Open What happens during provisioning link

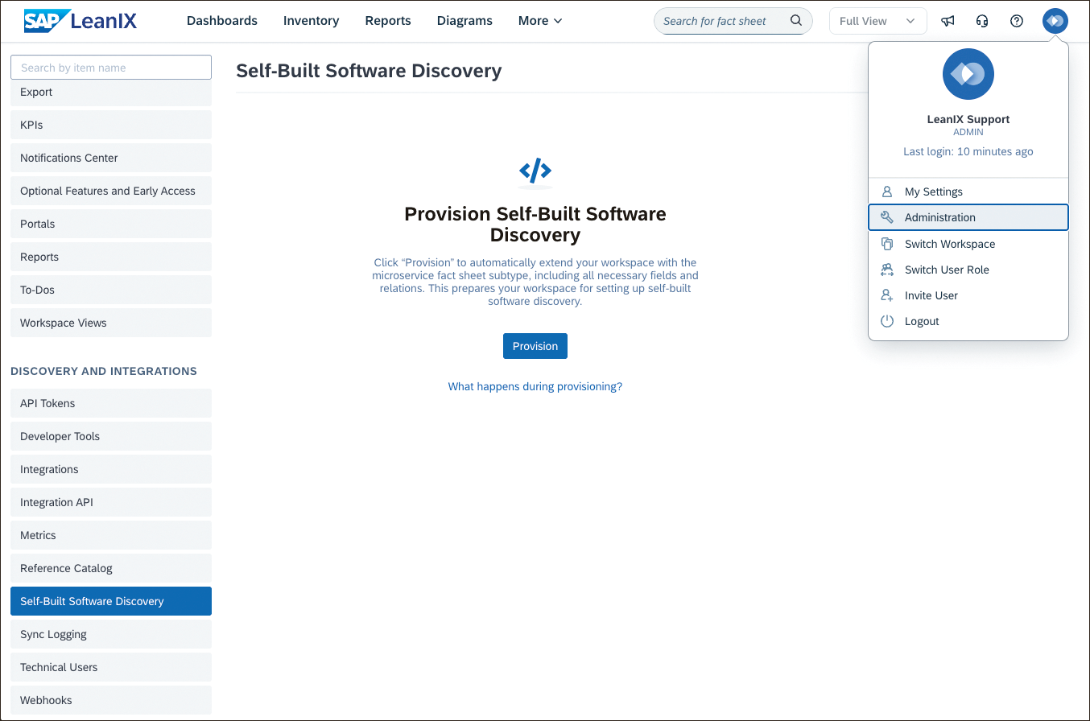(x=535, y=386)
